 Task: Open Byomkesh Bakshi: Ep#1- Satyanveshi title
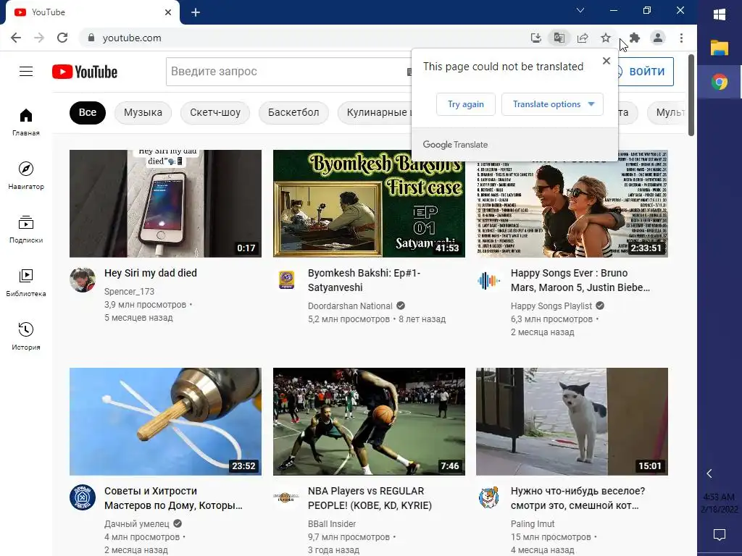click(x=364, y=280)
